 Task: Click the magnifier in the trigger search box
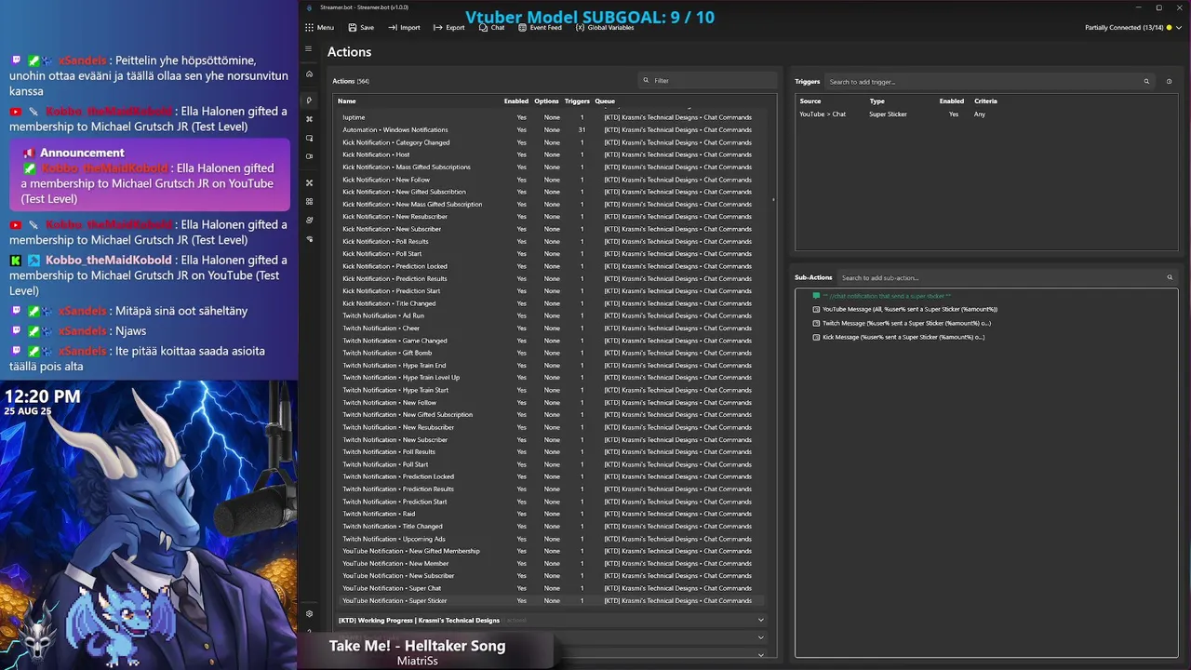[1146, 82]
